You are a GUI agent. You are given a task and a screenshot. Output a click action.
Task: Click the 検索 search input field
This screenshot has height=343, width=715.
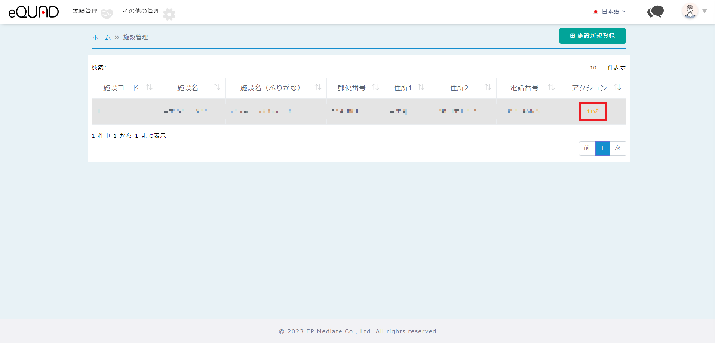(x=149, y=68)
